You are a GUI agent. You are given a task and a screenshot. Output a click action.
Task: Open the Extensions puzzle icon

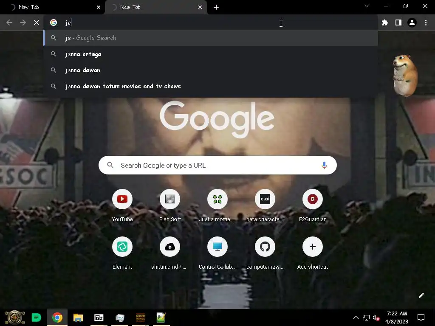(385, 22)
